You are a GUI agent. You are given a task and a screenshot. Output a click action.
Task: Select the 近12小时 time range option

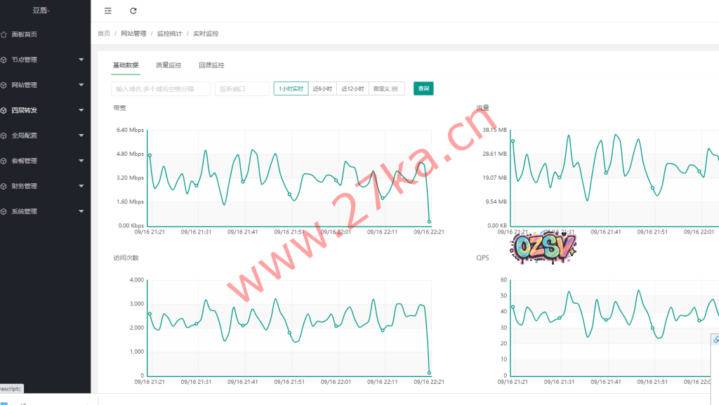tap(352, 89)
